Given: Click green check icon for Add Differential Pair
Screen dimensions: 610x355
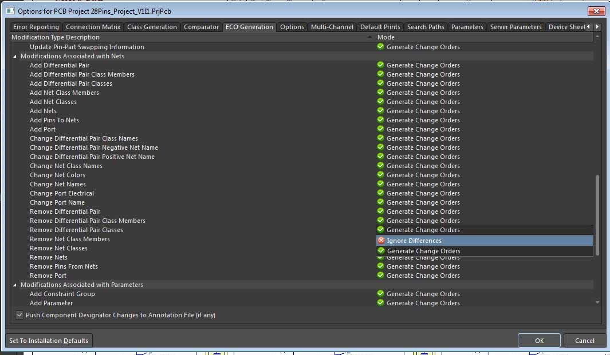Looking at the screenshot, I should point(380,65).
